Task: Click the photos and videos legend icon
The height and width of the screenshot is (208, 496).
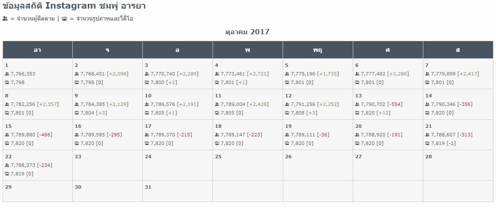Action: coord(65,19)
